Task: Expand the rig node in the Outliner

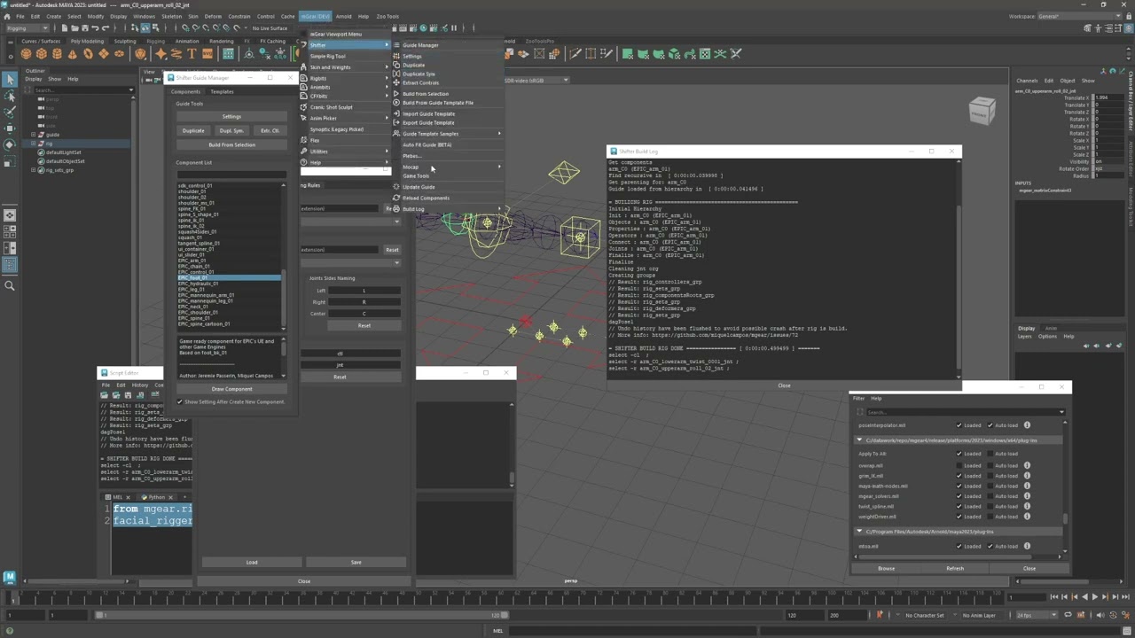Action: [33, 144]
